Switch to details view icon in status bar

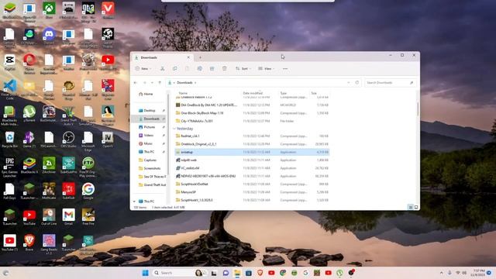(410, 207)
